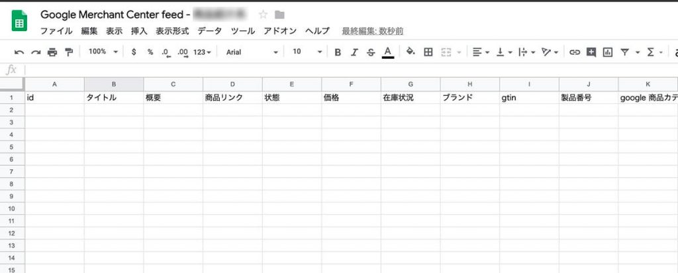Decrease decimal places
Viewport: 678px width, 273px height.
pos(166,52)
